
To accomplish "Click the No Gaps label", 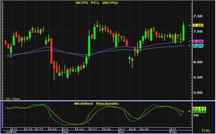I will tap(13, 99).
